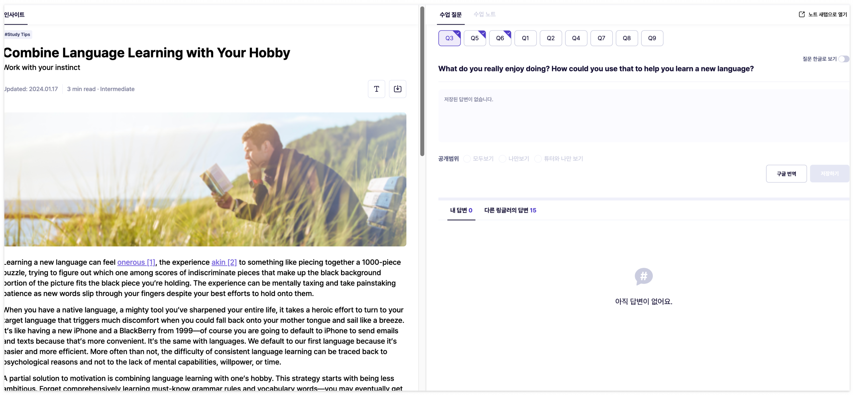This screenshot has height=395, width=854.
Task: Select the 모두보기 radio option
Action: pos(467,159)
